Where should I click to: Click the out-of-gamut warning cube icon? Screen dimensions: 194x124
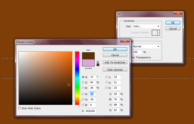point(98,62)
